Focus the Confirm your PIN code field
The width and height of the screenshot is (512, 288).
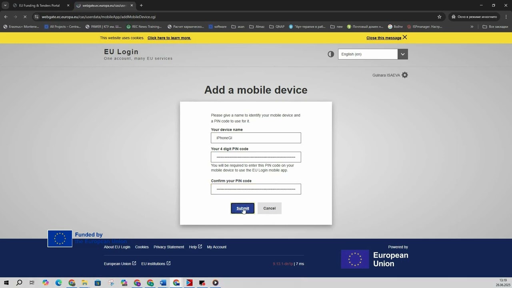[256, 189]
